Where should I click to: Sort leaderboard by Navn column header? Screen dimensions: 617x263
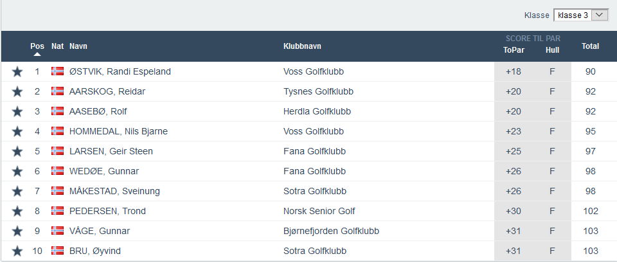(x=78, y=46)
